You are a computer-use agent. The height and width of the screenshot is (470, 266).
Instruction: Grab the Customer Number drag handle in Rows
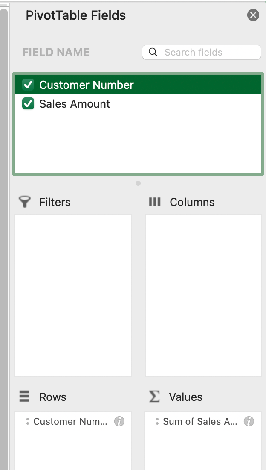coord(27,422)
